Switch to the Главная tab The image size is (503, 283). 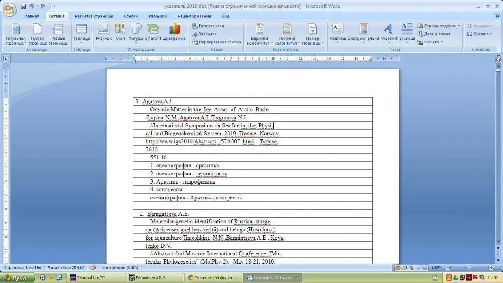(x=31, y=16)
